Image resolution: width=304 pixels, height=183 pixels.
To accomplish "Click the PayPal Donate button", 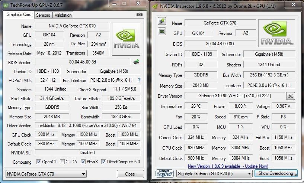I will [x=164, y=173].
